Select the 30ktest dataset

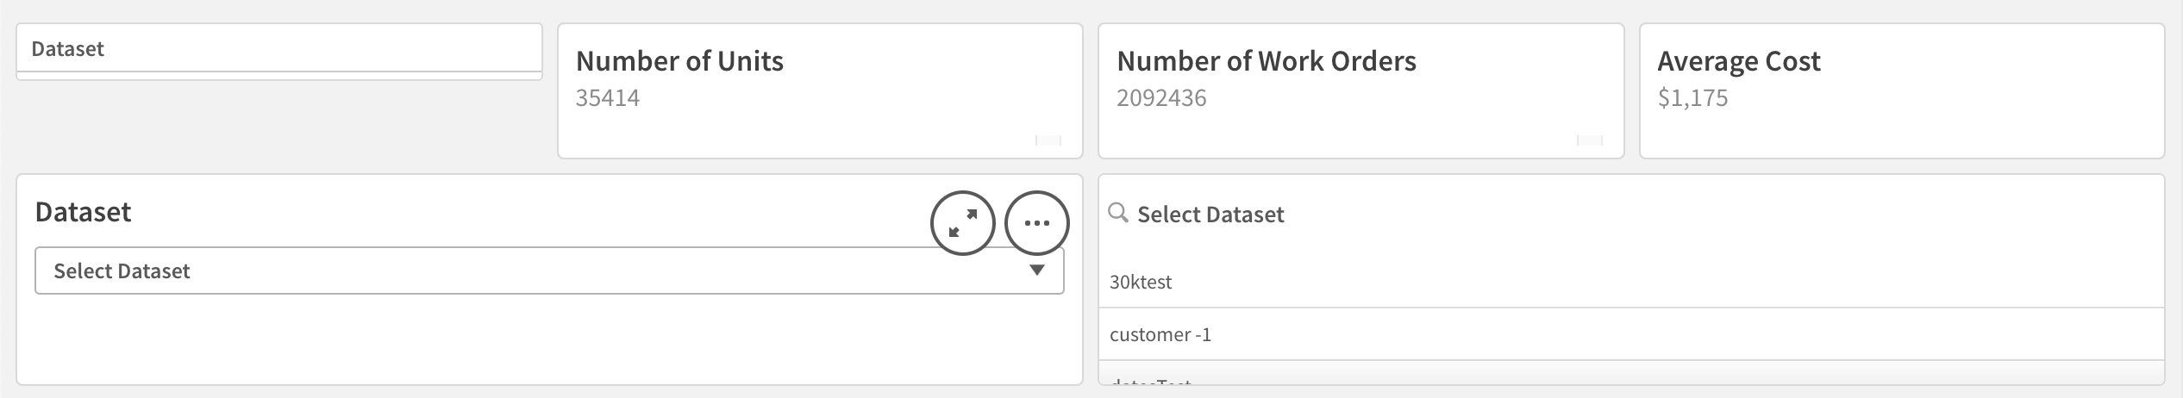[1141, 283]
